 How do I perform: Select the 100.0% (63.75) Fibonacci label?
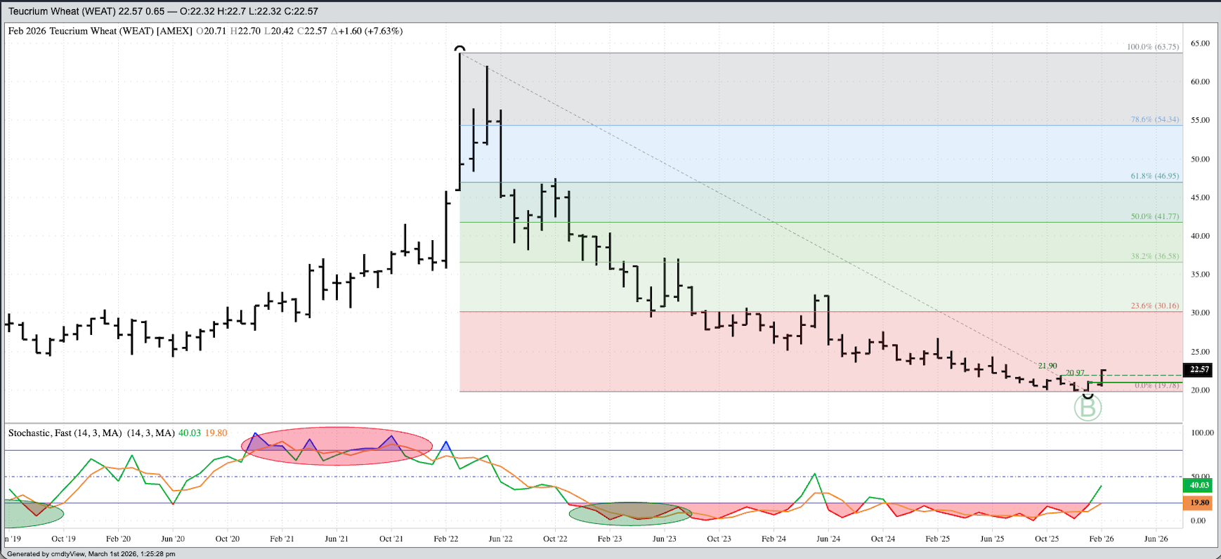tap(1153, 47)
